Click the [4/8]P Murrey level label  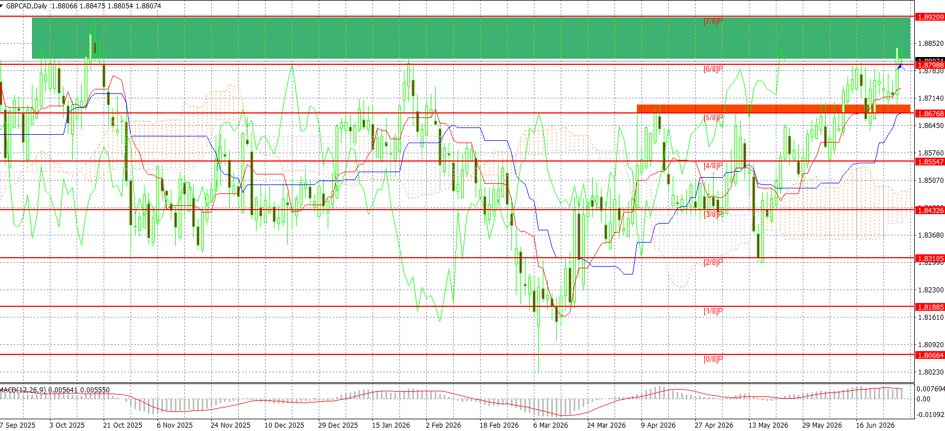[713, 166]
